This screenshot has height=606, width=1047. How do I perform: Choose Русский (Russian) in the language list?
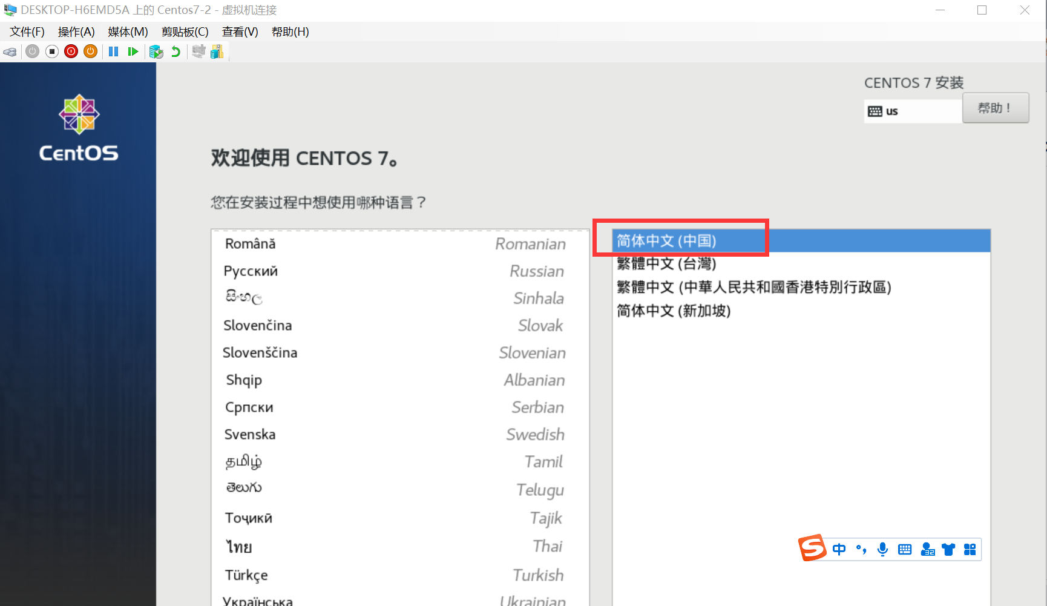click(400, 271)
